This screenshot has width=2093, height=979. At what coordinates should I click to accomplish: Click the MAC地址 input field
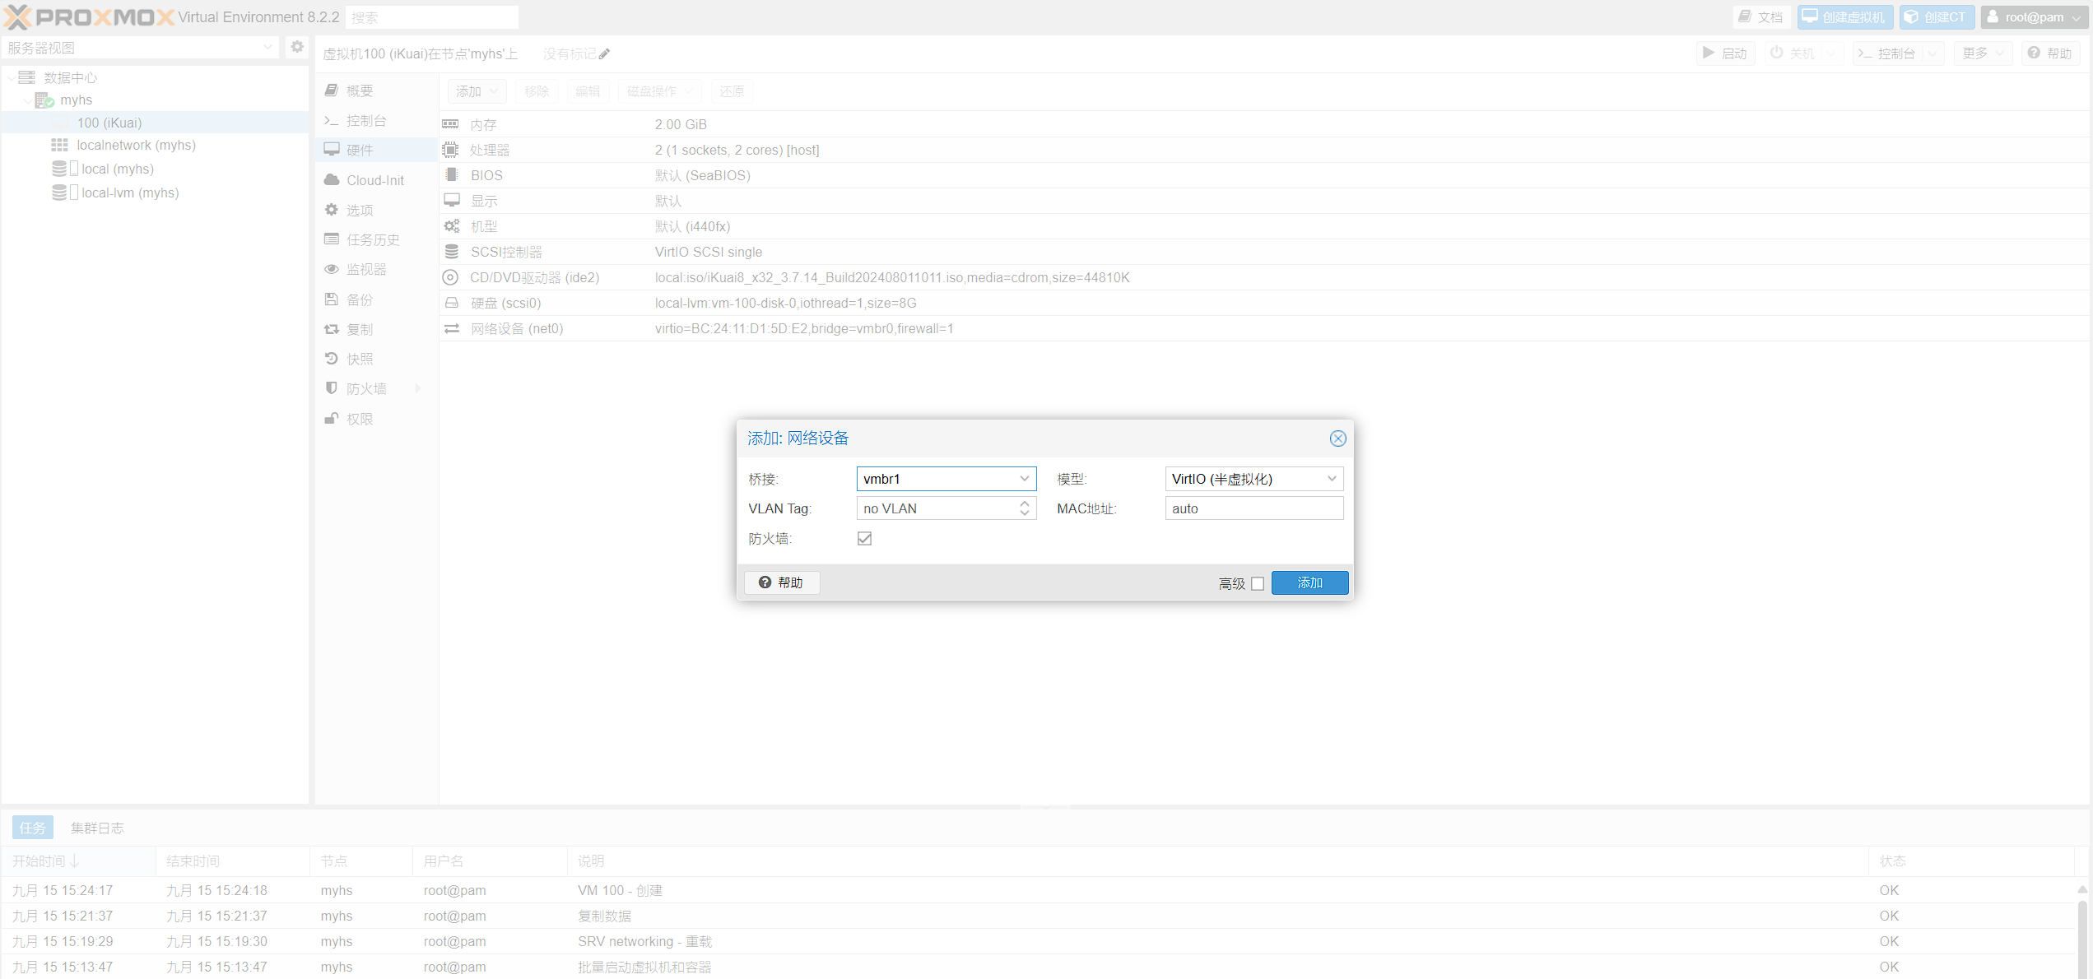coord(1253,508)
